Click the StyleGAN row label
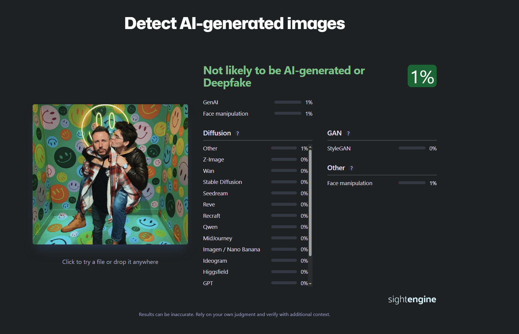This screenshot has width=519, height=334. (x=339, y=149)
